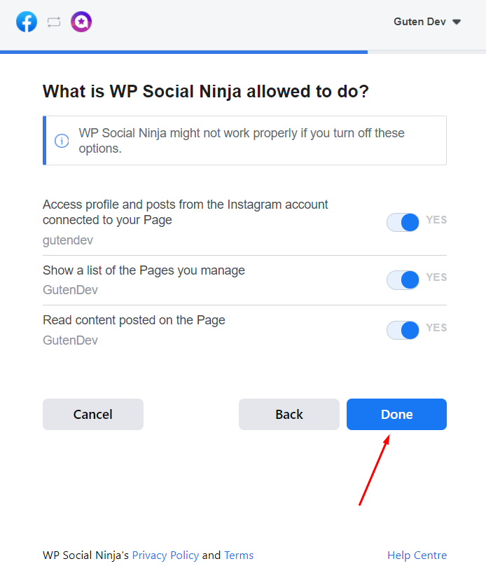Toggle off Instagram profile and posts access

tap(403, 222)
